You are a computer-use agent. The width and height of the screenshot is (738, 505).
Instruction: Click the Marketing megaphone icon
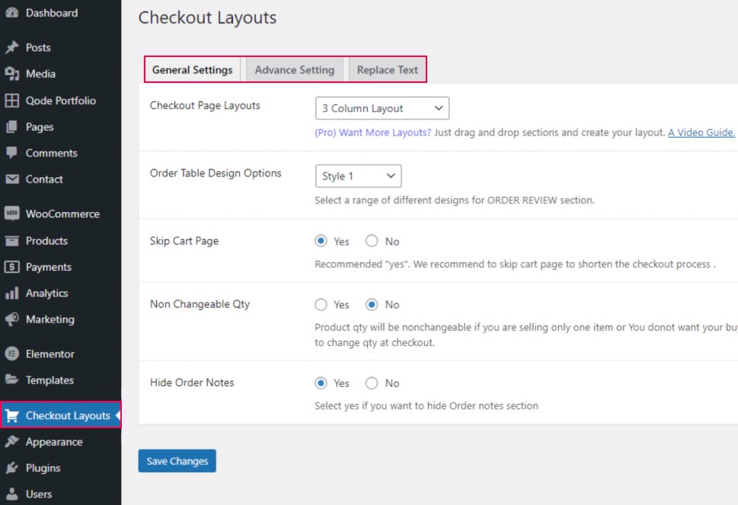(11, 319)
